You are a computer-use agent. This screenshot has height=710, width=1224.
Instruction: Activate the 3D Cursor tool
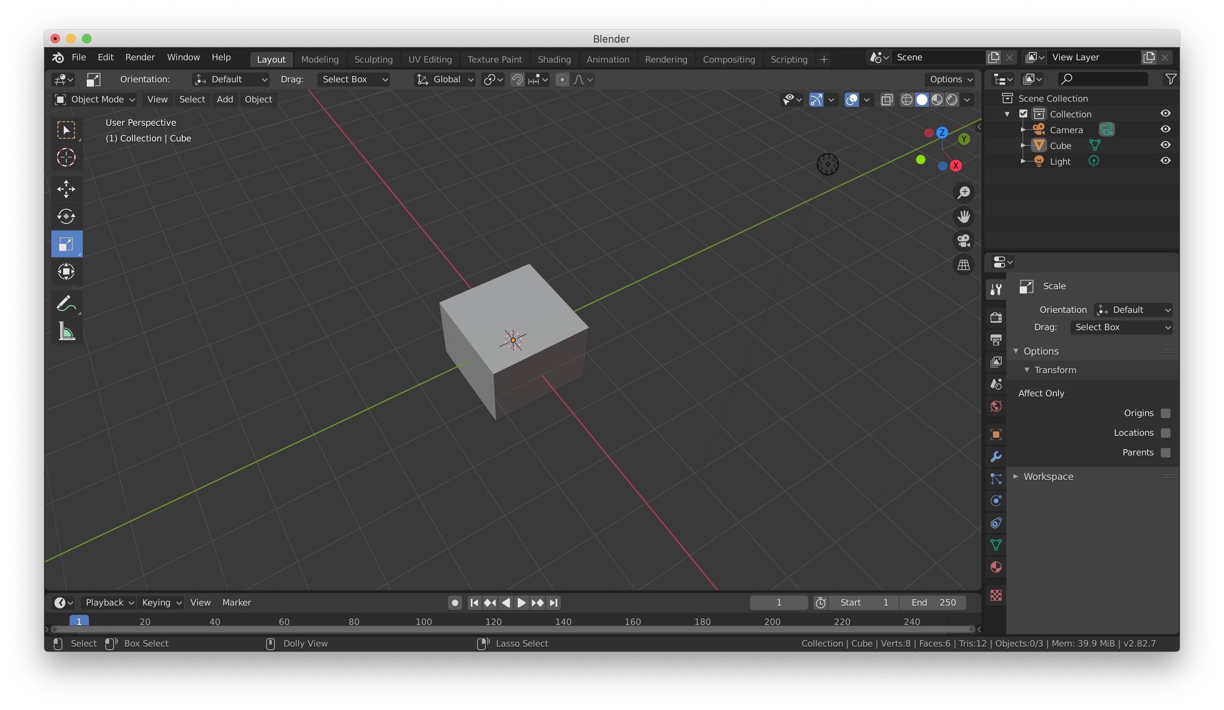click(66, 157)
